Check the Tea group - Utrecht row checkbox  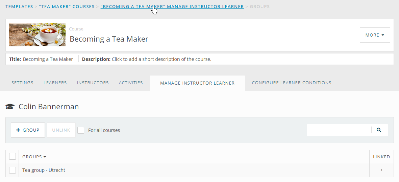pyautogui.click(x=13, y=170)
